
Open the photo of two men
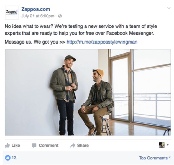click(x=88, y=92)
